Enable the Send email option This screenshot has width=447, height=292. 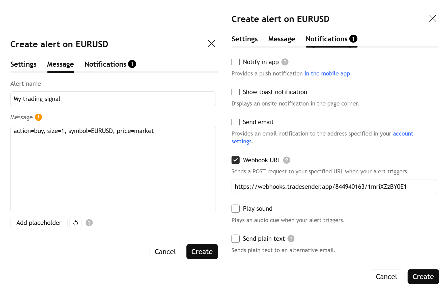point(235,122)
